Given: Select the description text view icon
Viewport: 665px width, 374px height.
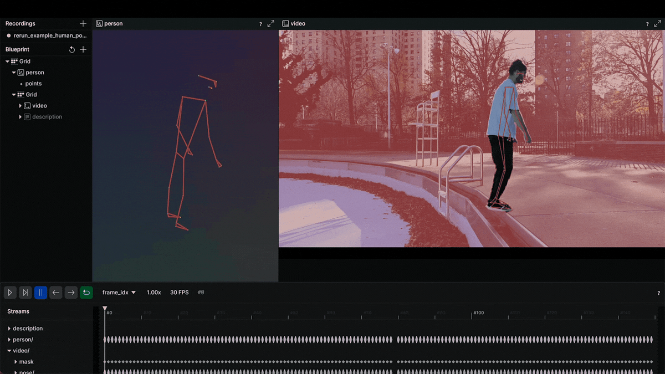Looking at the screenshot, I should click(x=27, y=116).
